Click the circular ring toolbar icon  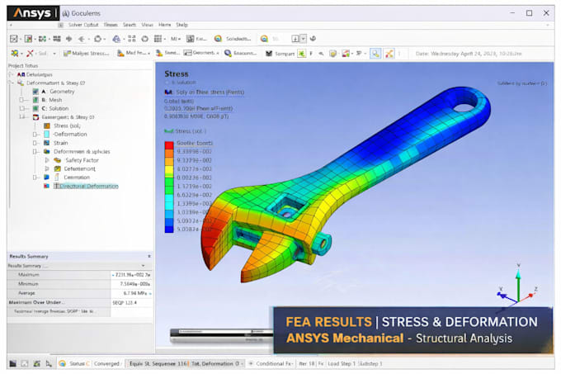tap(144, 39)
